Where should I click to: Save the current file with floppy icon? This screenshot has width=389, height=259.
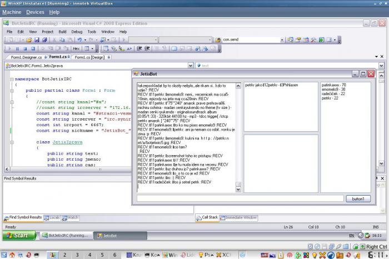tap(37, 39)
